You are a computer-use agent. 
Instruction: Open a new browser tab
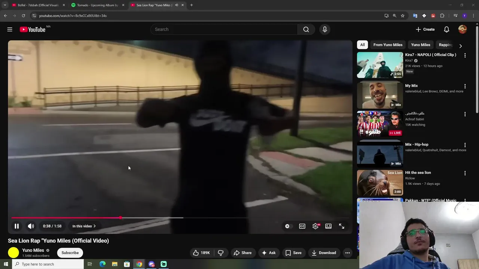191,5
